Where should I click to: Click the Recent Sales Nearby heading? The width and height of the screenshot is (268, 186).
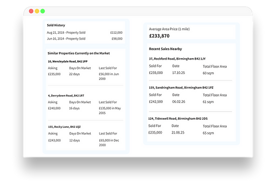(x=166, y=49)
